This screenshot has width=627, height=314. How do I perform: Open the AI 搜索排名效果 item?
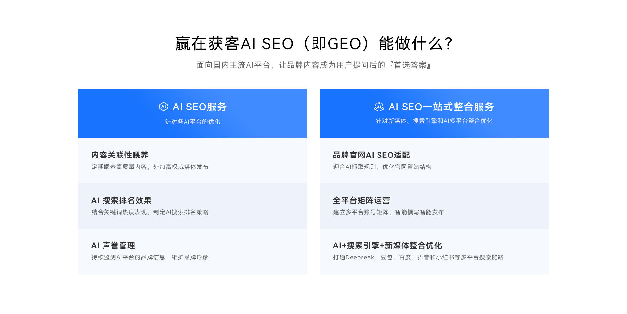pyautogui.click(x=193, y=206)
